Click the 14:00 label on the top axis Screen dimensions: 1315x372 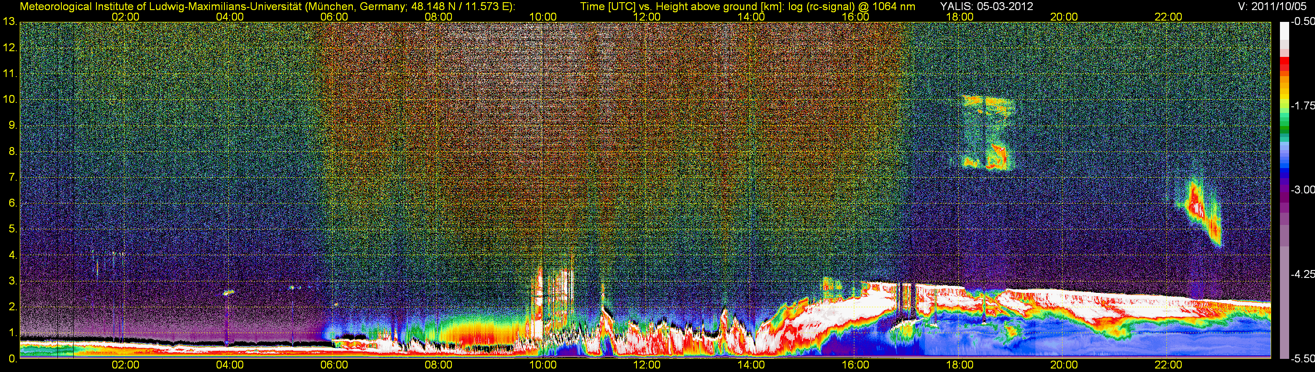(x=751, y=17)
